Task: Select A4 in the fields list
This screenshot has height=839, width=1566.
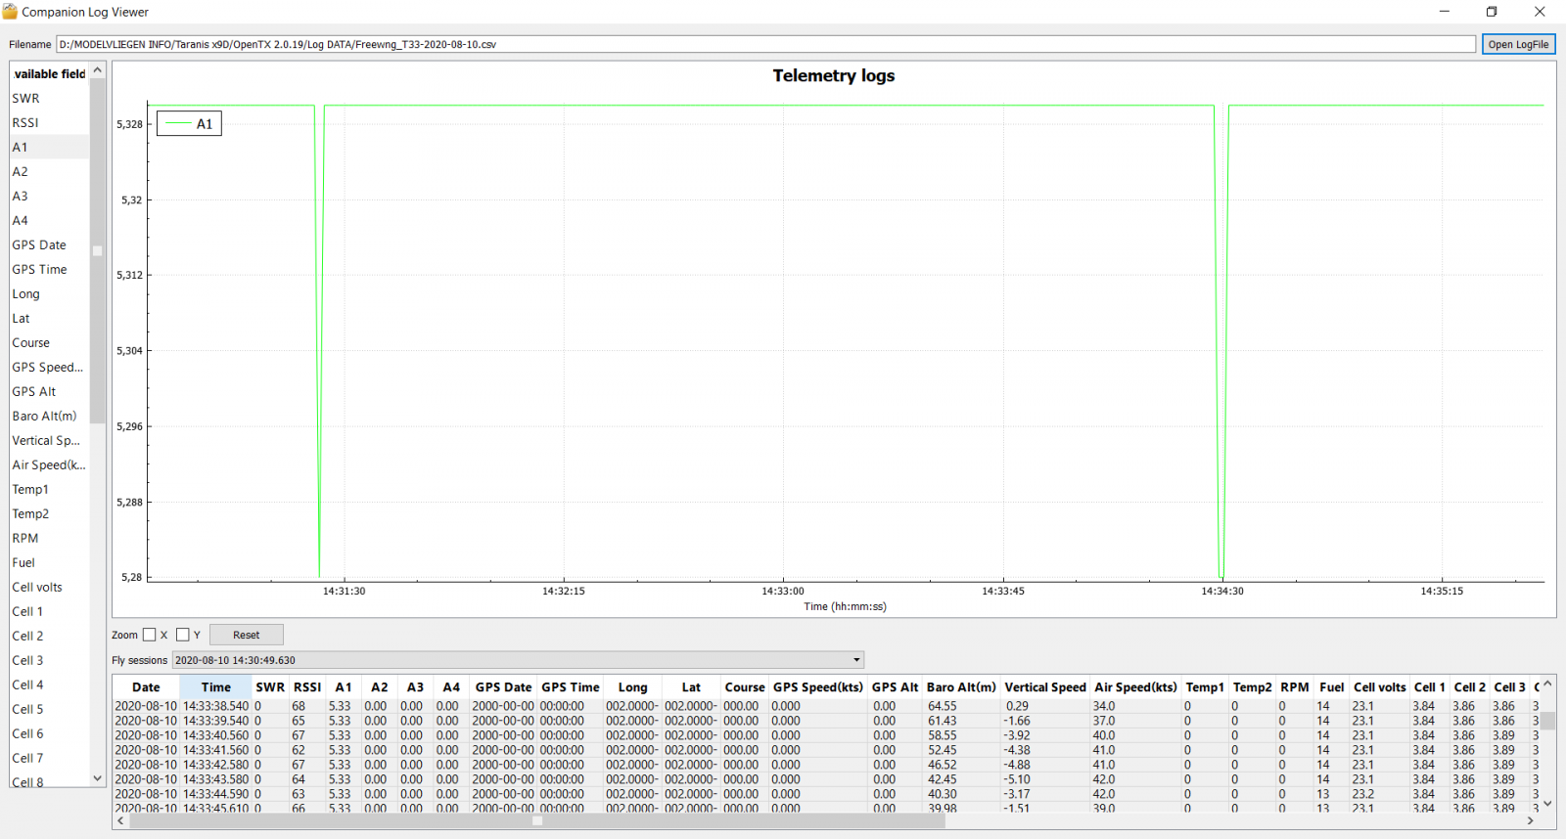Action: 49,220
